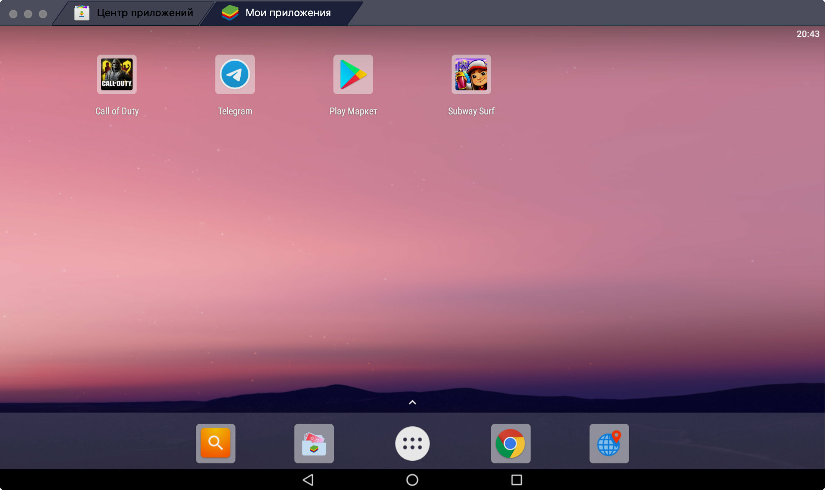Image resolution: width=825 pixels, height=490 pixels.
Task: Select the Мои приложения tab
Action: [282, 13]
